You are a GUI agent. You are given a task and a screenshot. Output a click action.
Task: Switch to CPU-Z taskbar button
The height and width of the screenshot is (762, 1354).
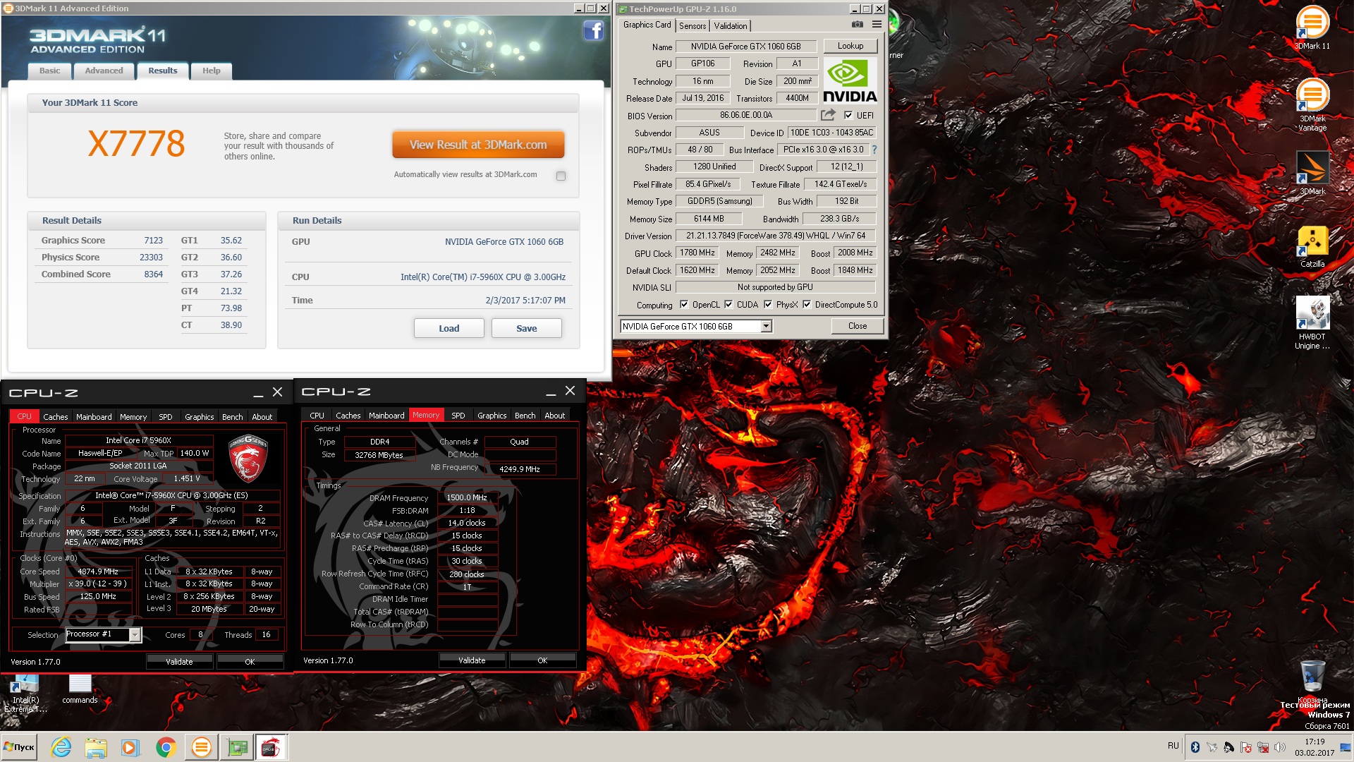271,747
